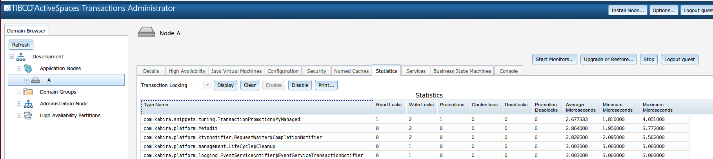Select High Availability Partitions tree item
This screenshot has width=713, height=159.
70,116
